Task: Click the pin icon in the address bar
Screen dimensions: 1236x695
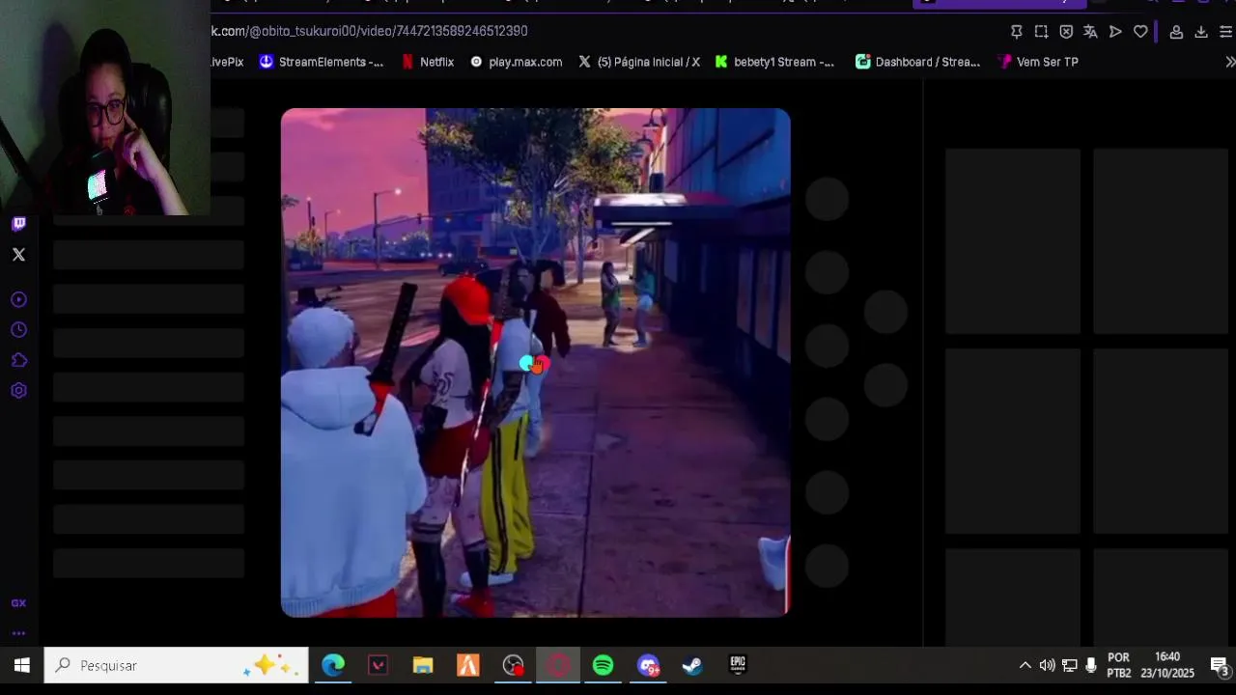Action: pos(1016,32)
